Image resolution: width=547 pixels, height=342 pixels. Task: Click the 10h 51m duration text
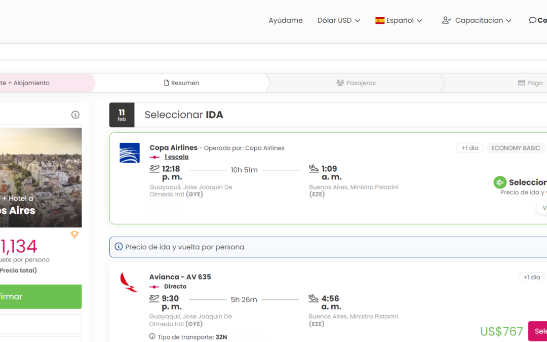pyautogui.click(x=244, y=170)
